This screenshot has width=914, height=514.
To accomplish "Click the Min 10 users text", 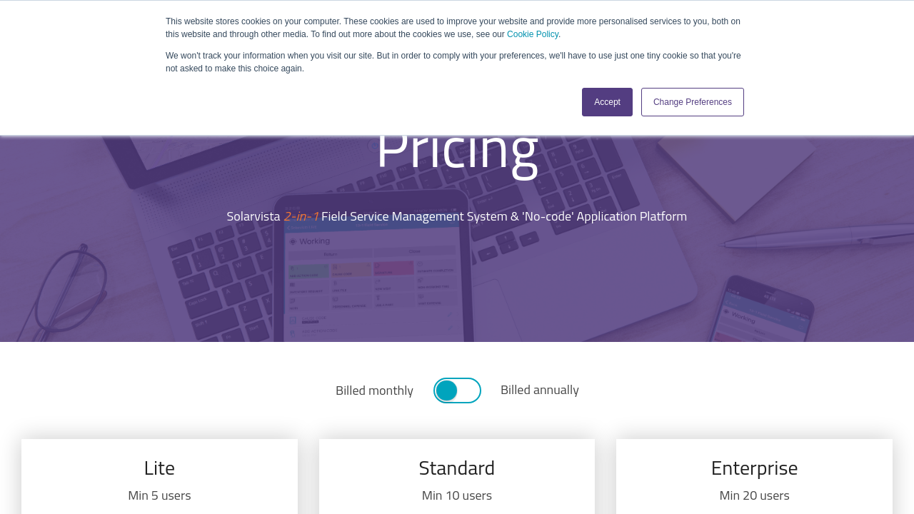I will [457, 495].
